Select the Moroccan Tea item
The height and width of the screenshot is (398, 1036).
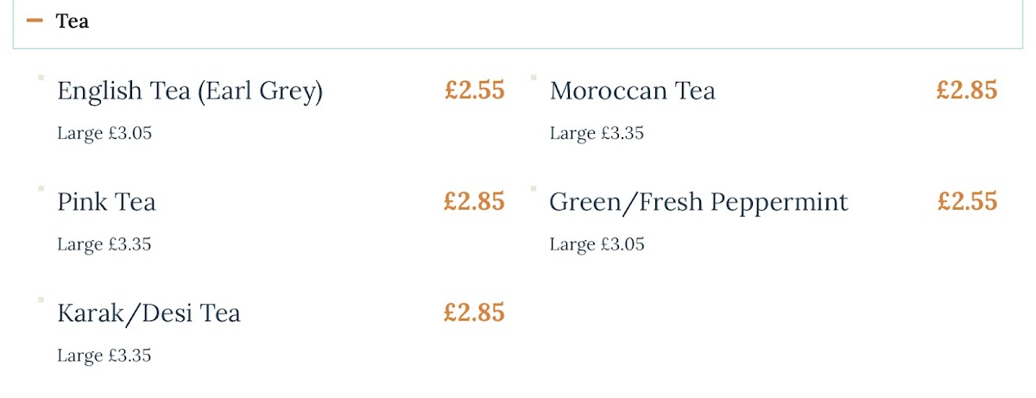coord(633,91)
